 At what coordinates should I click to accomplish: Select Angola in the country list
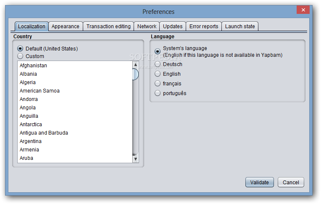(x=75, y=107)
